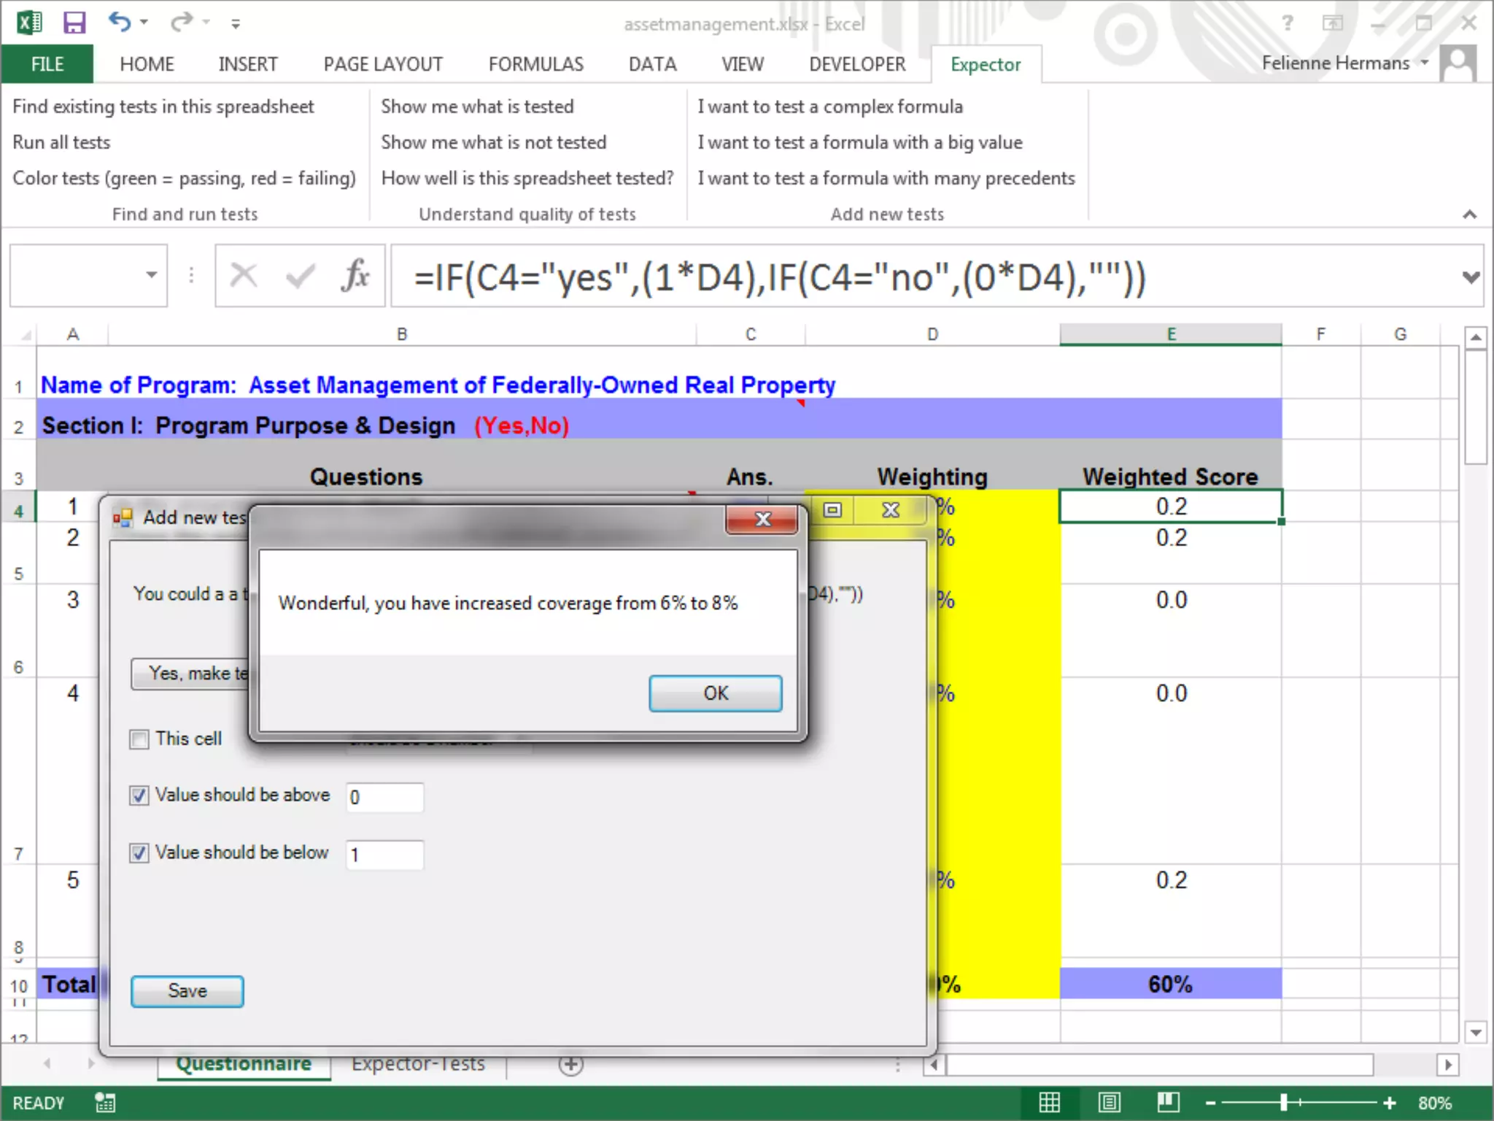Tick the This cell checkbox
1494x1121 pixels.
click(139, 739)
